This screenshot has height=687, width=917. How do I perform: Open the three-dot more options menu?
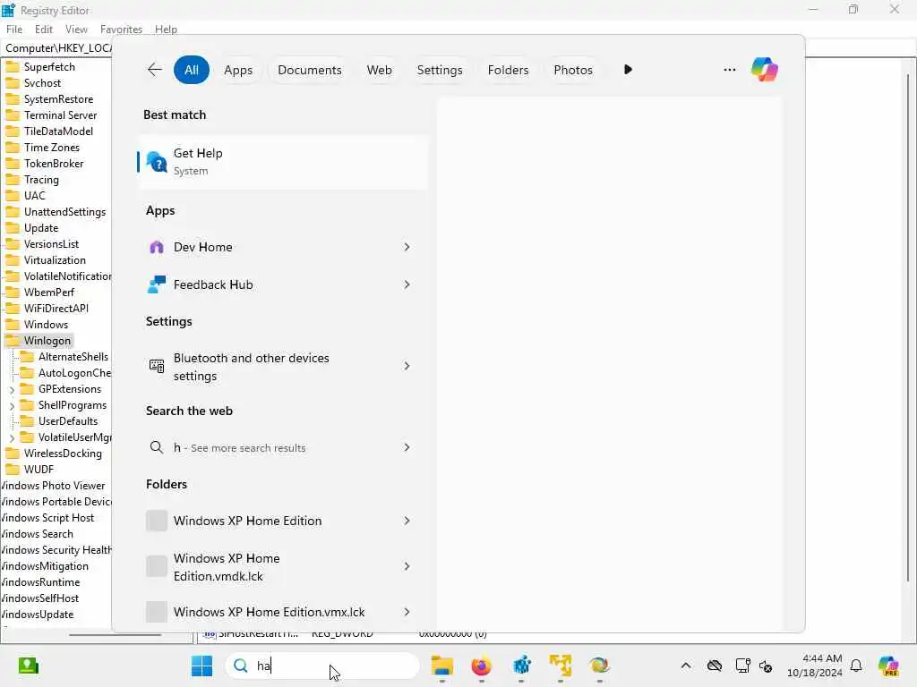[x=729, y=70]
